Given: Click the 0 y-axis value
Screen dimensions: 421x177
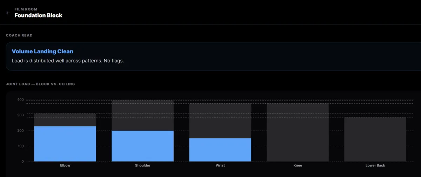Looking at the screenshot, I should (x=22, y=162).
